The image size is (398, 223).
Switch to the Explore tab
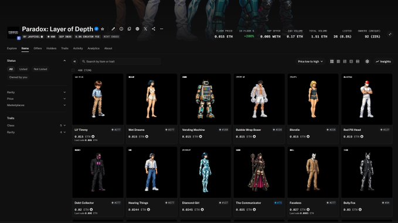pyautogui.click(x=12, y=48)
